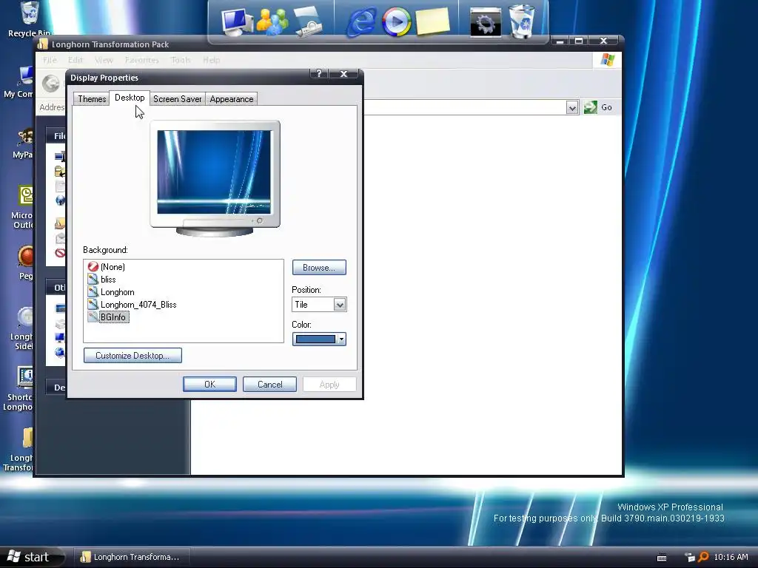Select the BGInfo background
The image size is (758, 568).
click(x=108, y=317)
